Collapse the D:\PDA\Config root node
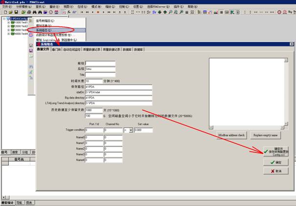Viewport: 296px width, 206px height. (3, 20)
